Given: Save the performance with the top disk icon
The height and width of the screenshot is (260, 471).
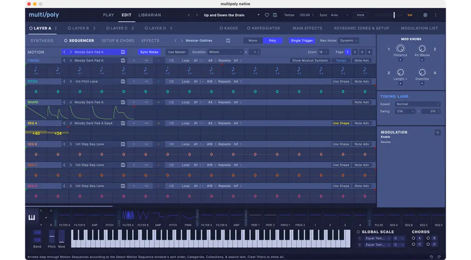Looking at the screenshot, I should (275, 15).
